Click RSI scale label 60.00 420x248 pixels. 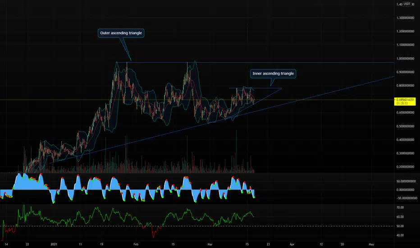[400, 217]
